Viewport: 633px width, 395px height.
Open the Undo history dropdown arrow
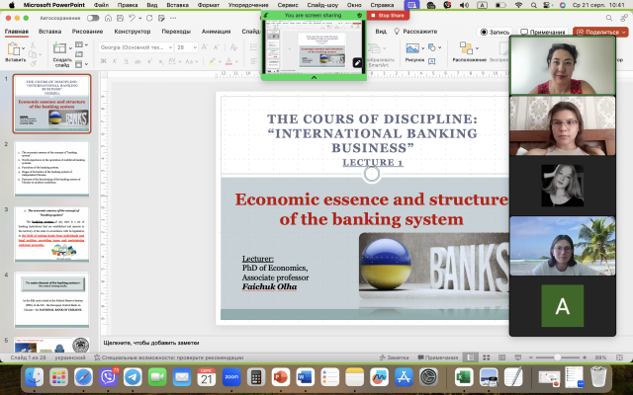click(x=139, y=18)
